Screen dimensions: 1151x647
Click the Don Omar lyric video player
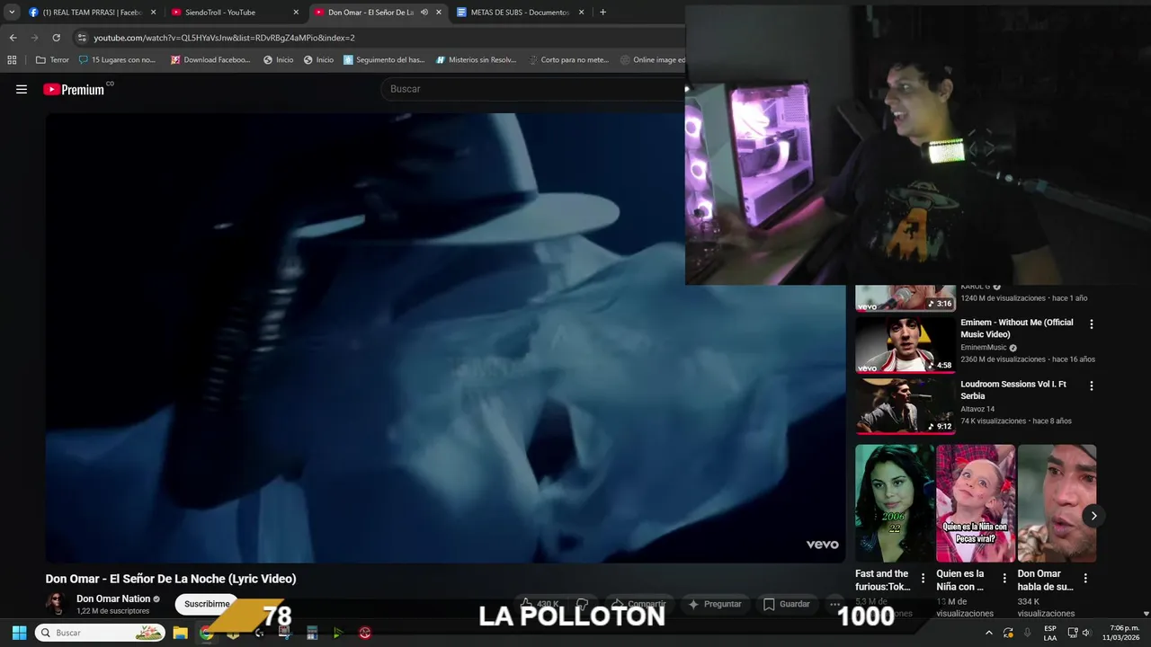coord(446,338)
